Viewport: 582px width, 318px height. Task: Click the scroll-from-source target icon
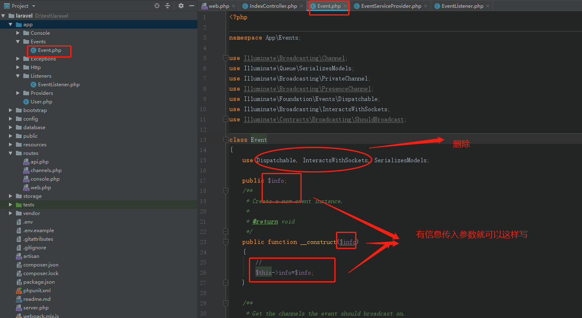click(157, 6)
